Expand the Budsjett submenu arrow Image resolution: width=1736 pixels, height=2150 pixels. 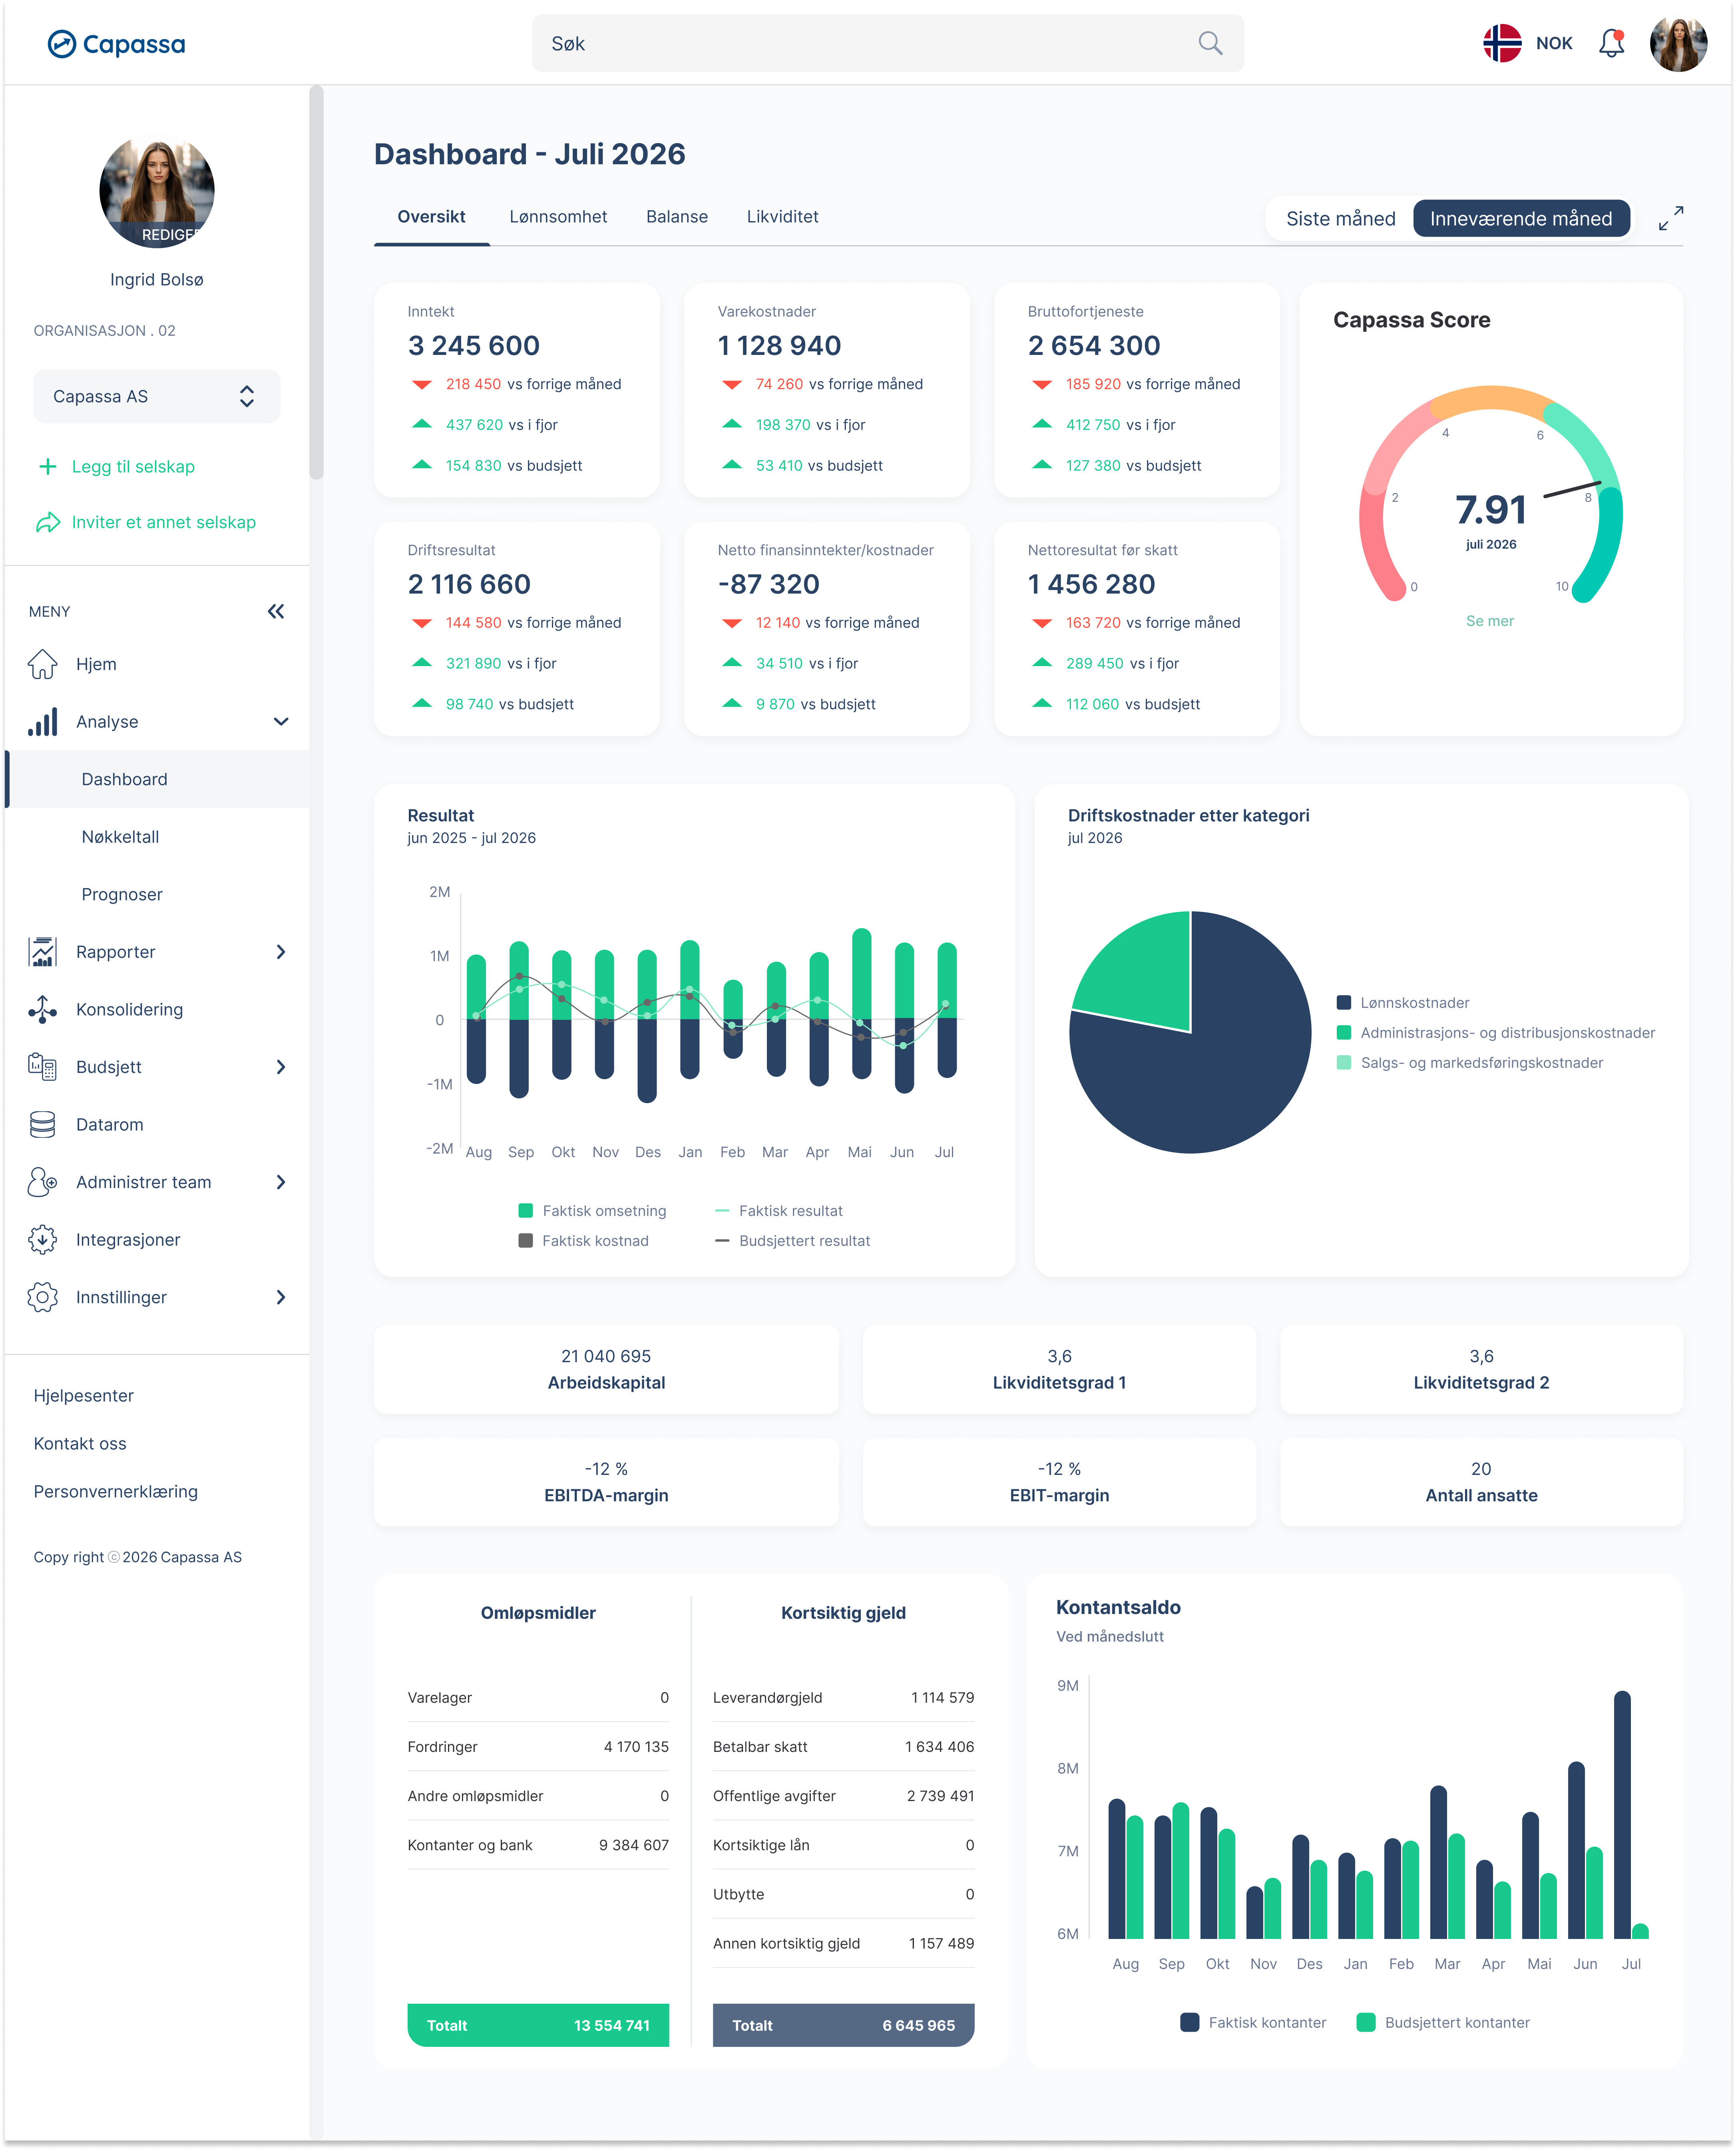coord(281,1067)
